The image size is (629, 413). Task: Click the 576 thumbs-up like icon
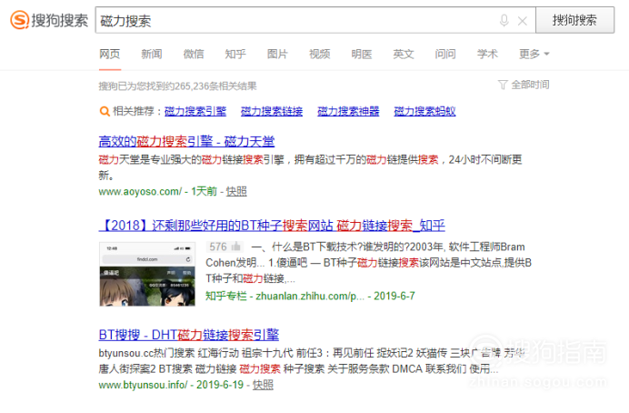tap(236, 246)
